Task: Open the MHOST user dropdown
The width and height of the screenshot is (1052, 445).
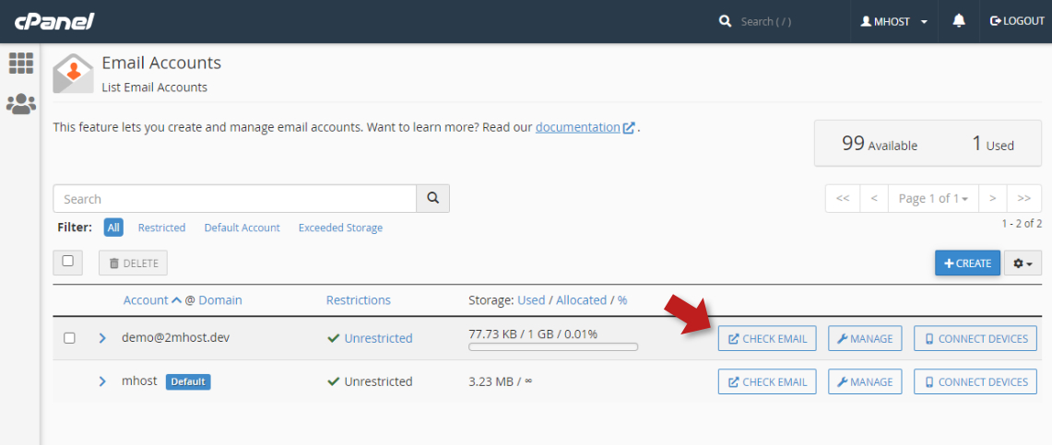Action: (x=893, y=21)
